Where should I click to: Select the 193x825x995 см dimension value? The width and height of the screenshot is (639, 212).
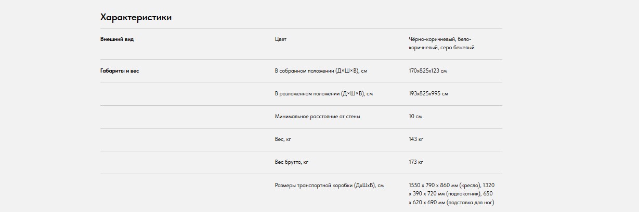click(428, 94)
